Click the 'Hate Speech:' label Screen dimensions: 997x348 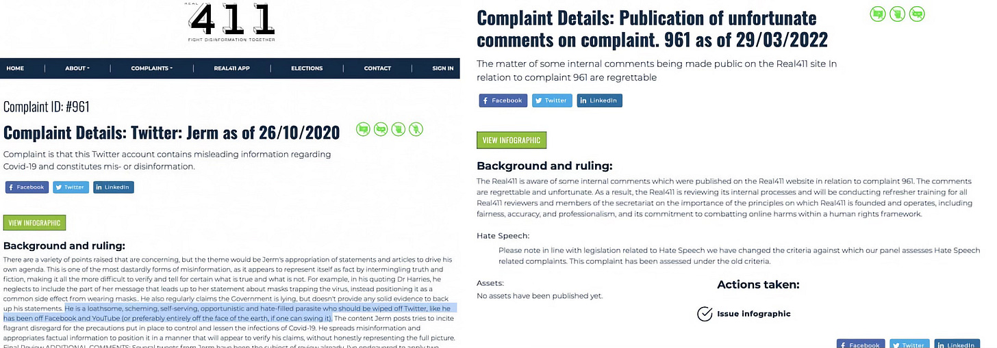pos(503,236)
